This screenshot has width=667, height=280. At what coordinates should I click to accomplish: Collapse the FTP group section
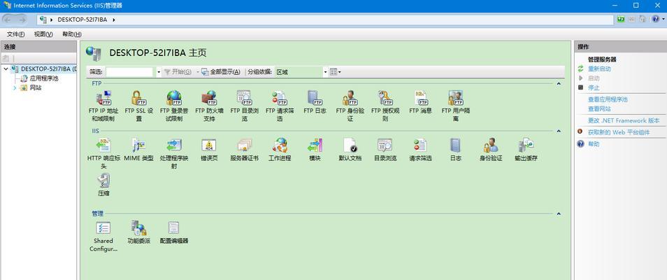pyautogui.click(x=559, y=83)
